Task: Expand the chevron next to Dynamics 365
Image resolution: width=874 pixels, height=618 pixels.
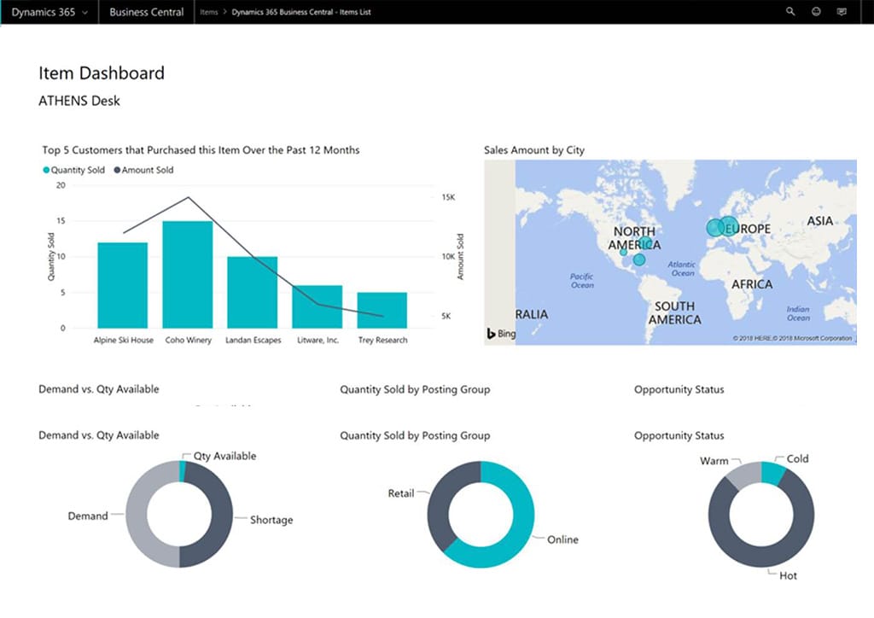Action: coord(84,12)
